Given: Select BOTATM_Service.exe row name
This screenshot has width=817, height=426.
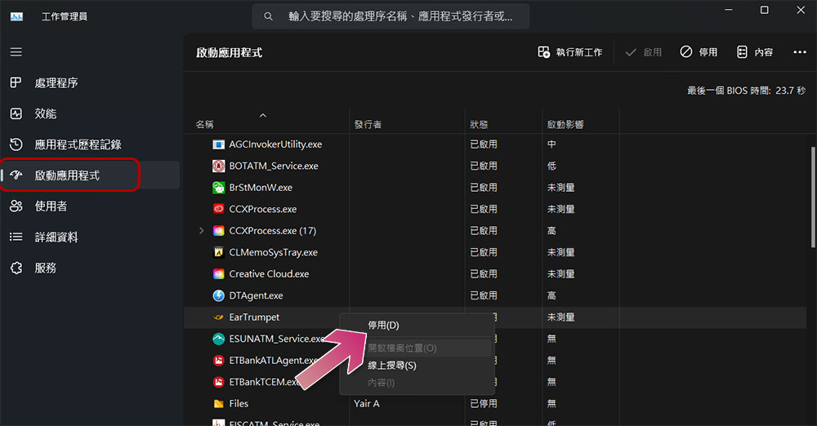Looking at the screenshot, I should tap(274, 166).
